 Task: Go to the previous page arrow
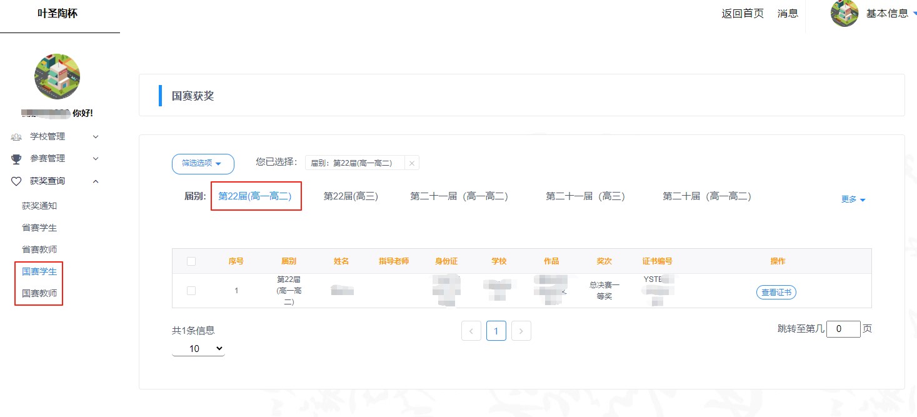(471, 331)
